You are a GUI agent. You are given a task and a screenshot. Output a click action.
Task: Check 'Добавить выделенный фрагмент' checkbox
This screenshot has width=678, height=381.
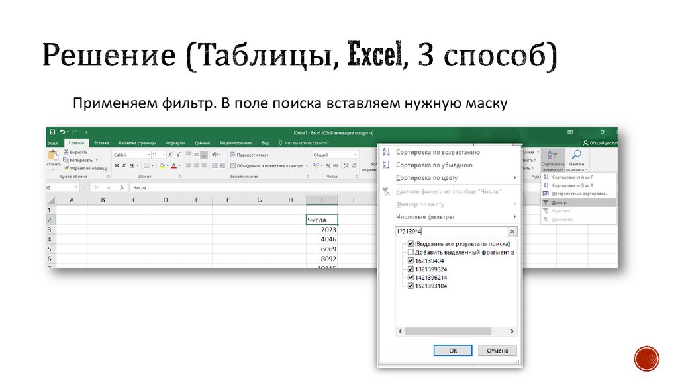pyautogui.click(x=411, y=252)
